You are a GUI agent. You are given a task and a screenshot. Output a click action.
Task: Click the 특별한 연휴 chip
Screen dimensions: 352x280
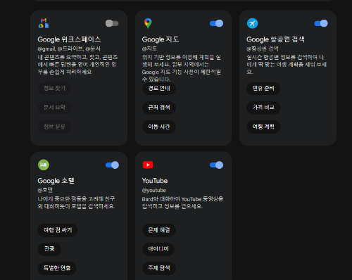[x=57, y=268]
